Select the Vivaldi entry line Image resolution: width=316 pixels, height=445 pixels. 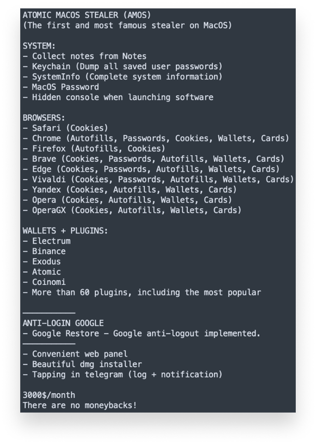click(158, 179)
